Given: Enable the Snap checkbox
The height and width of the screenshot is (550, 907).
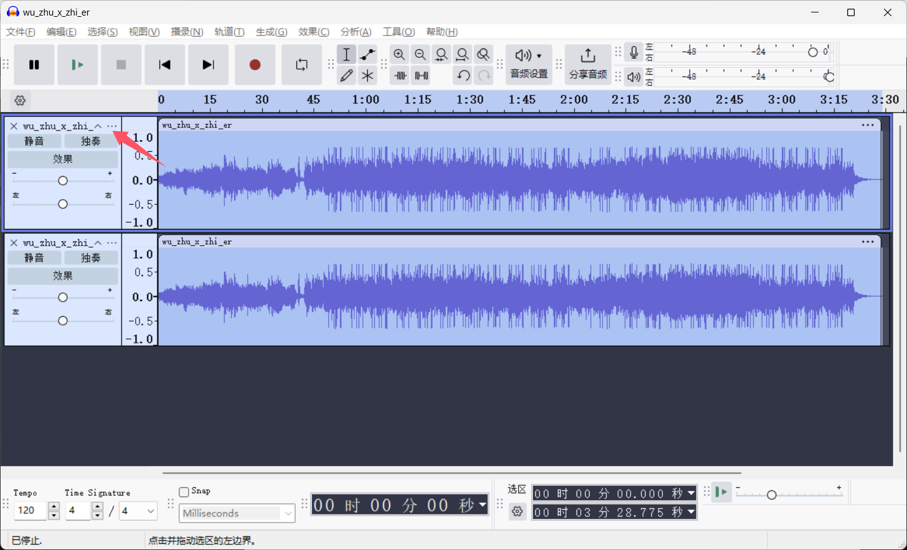Looking at the screenshot, I should click(184, 492).
